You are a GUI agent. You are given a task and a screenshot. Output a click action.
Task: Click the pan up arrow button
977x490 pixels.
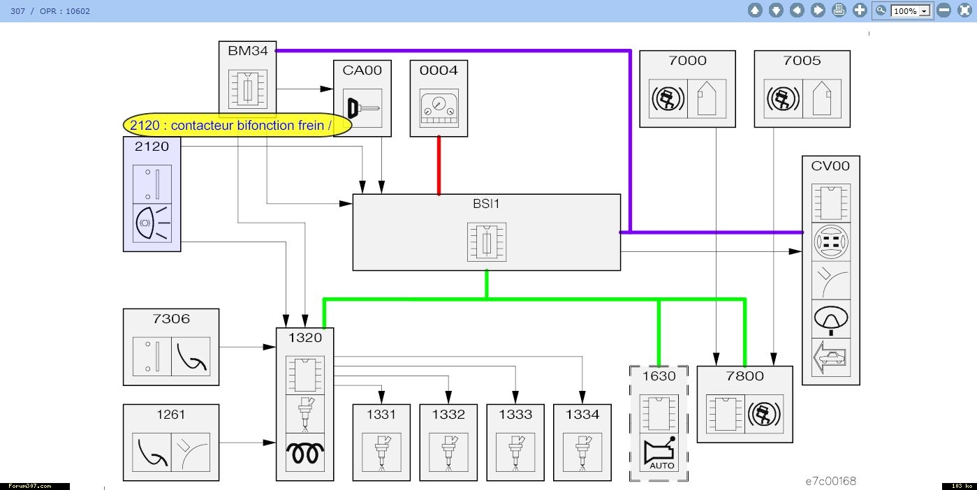[755, 10]
